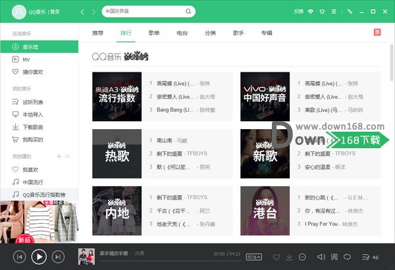Open more options circle icon
The height and width of the screenshot is (270, 395).
pyautogui.click(x=302, y=257)
